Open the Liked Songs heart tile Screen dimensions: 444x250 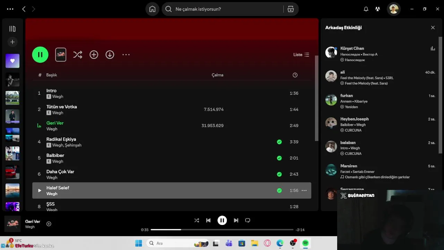tap(12, 61)
